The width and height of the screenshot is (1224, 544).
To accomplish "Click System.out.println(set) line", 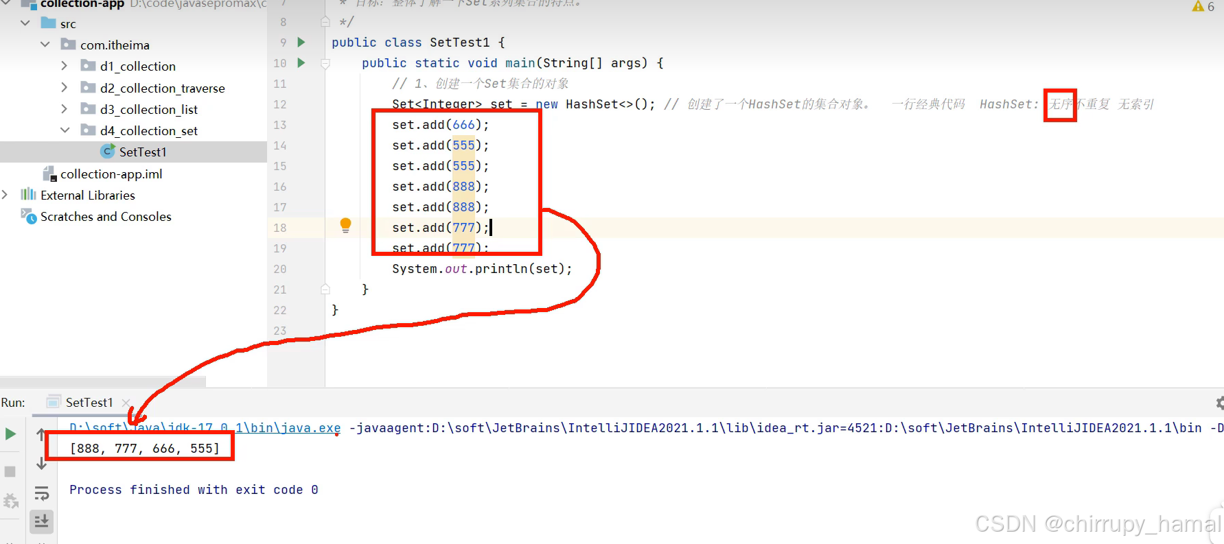I will 482,269.
